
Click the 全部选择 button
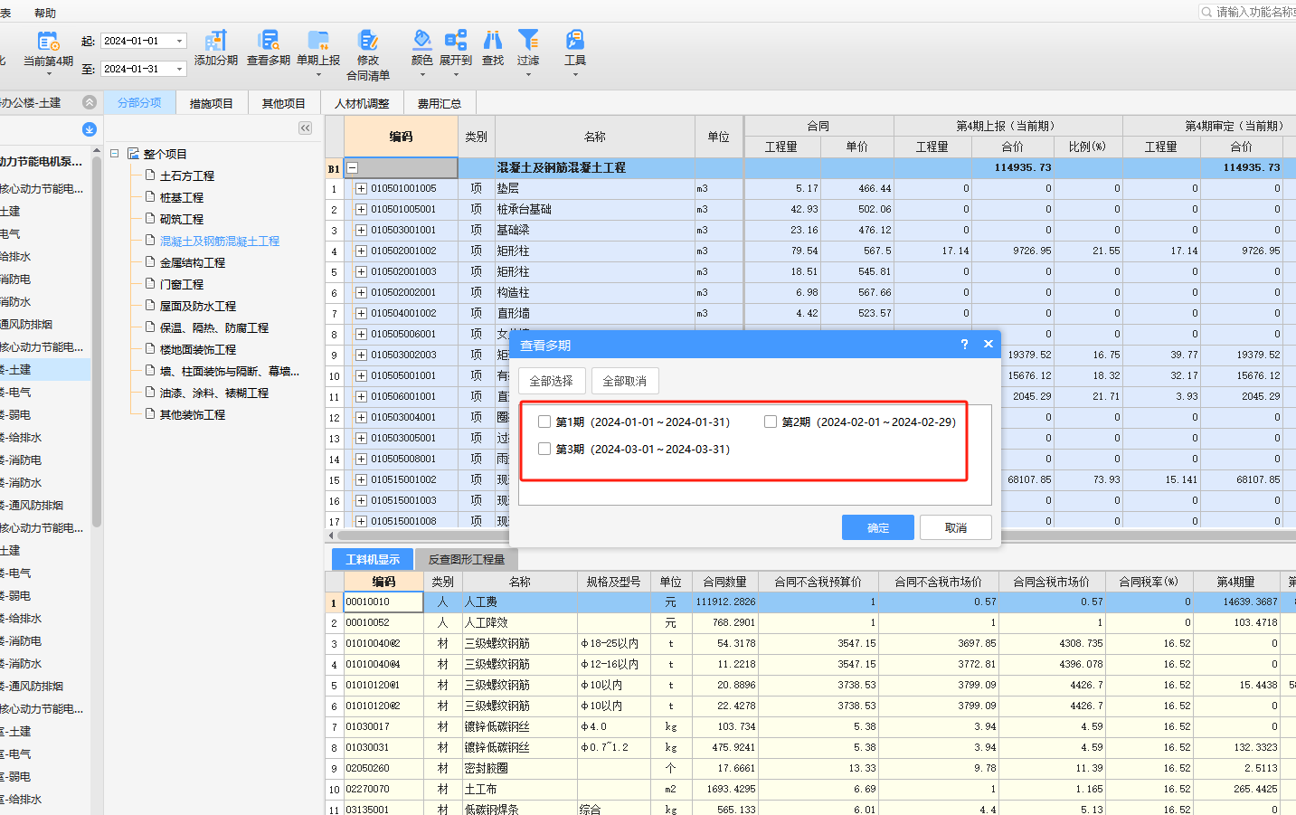(552, 381)
